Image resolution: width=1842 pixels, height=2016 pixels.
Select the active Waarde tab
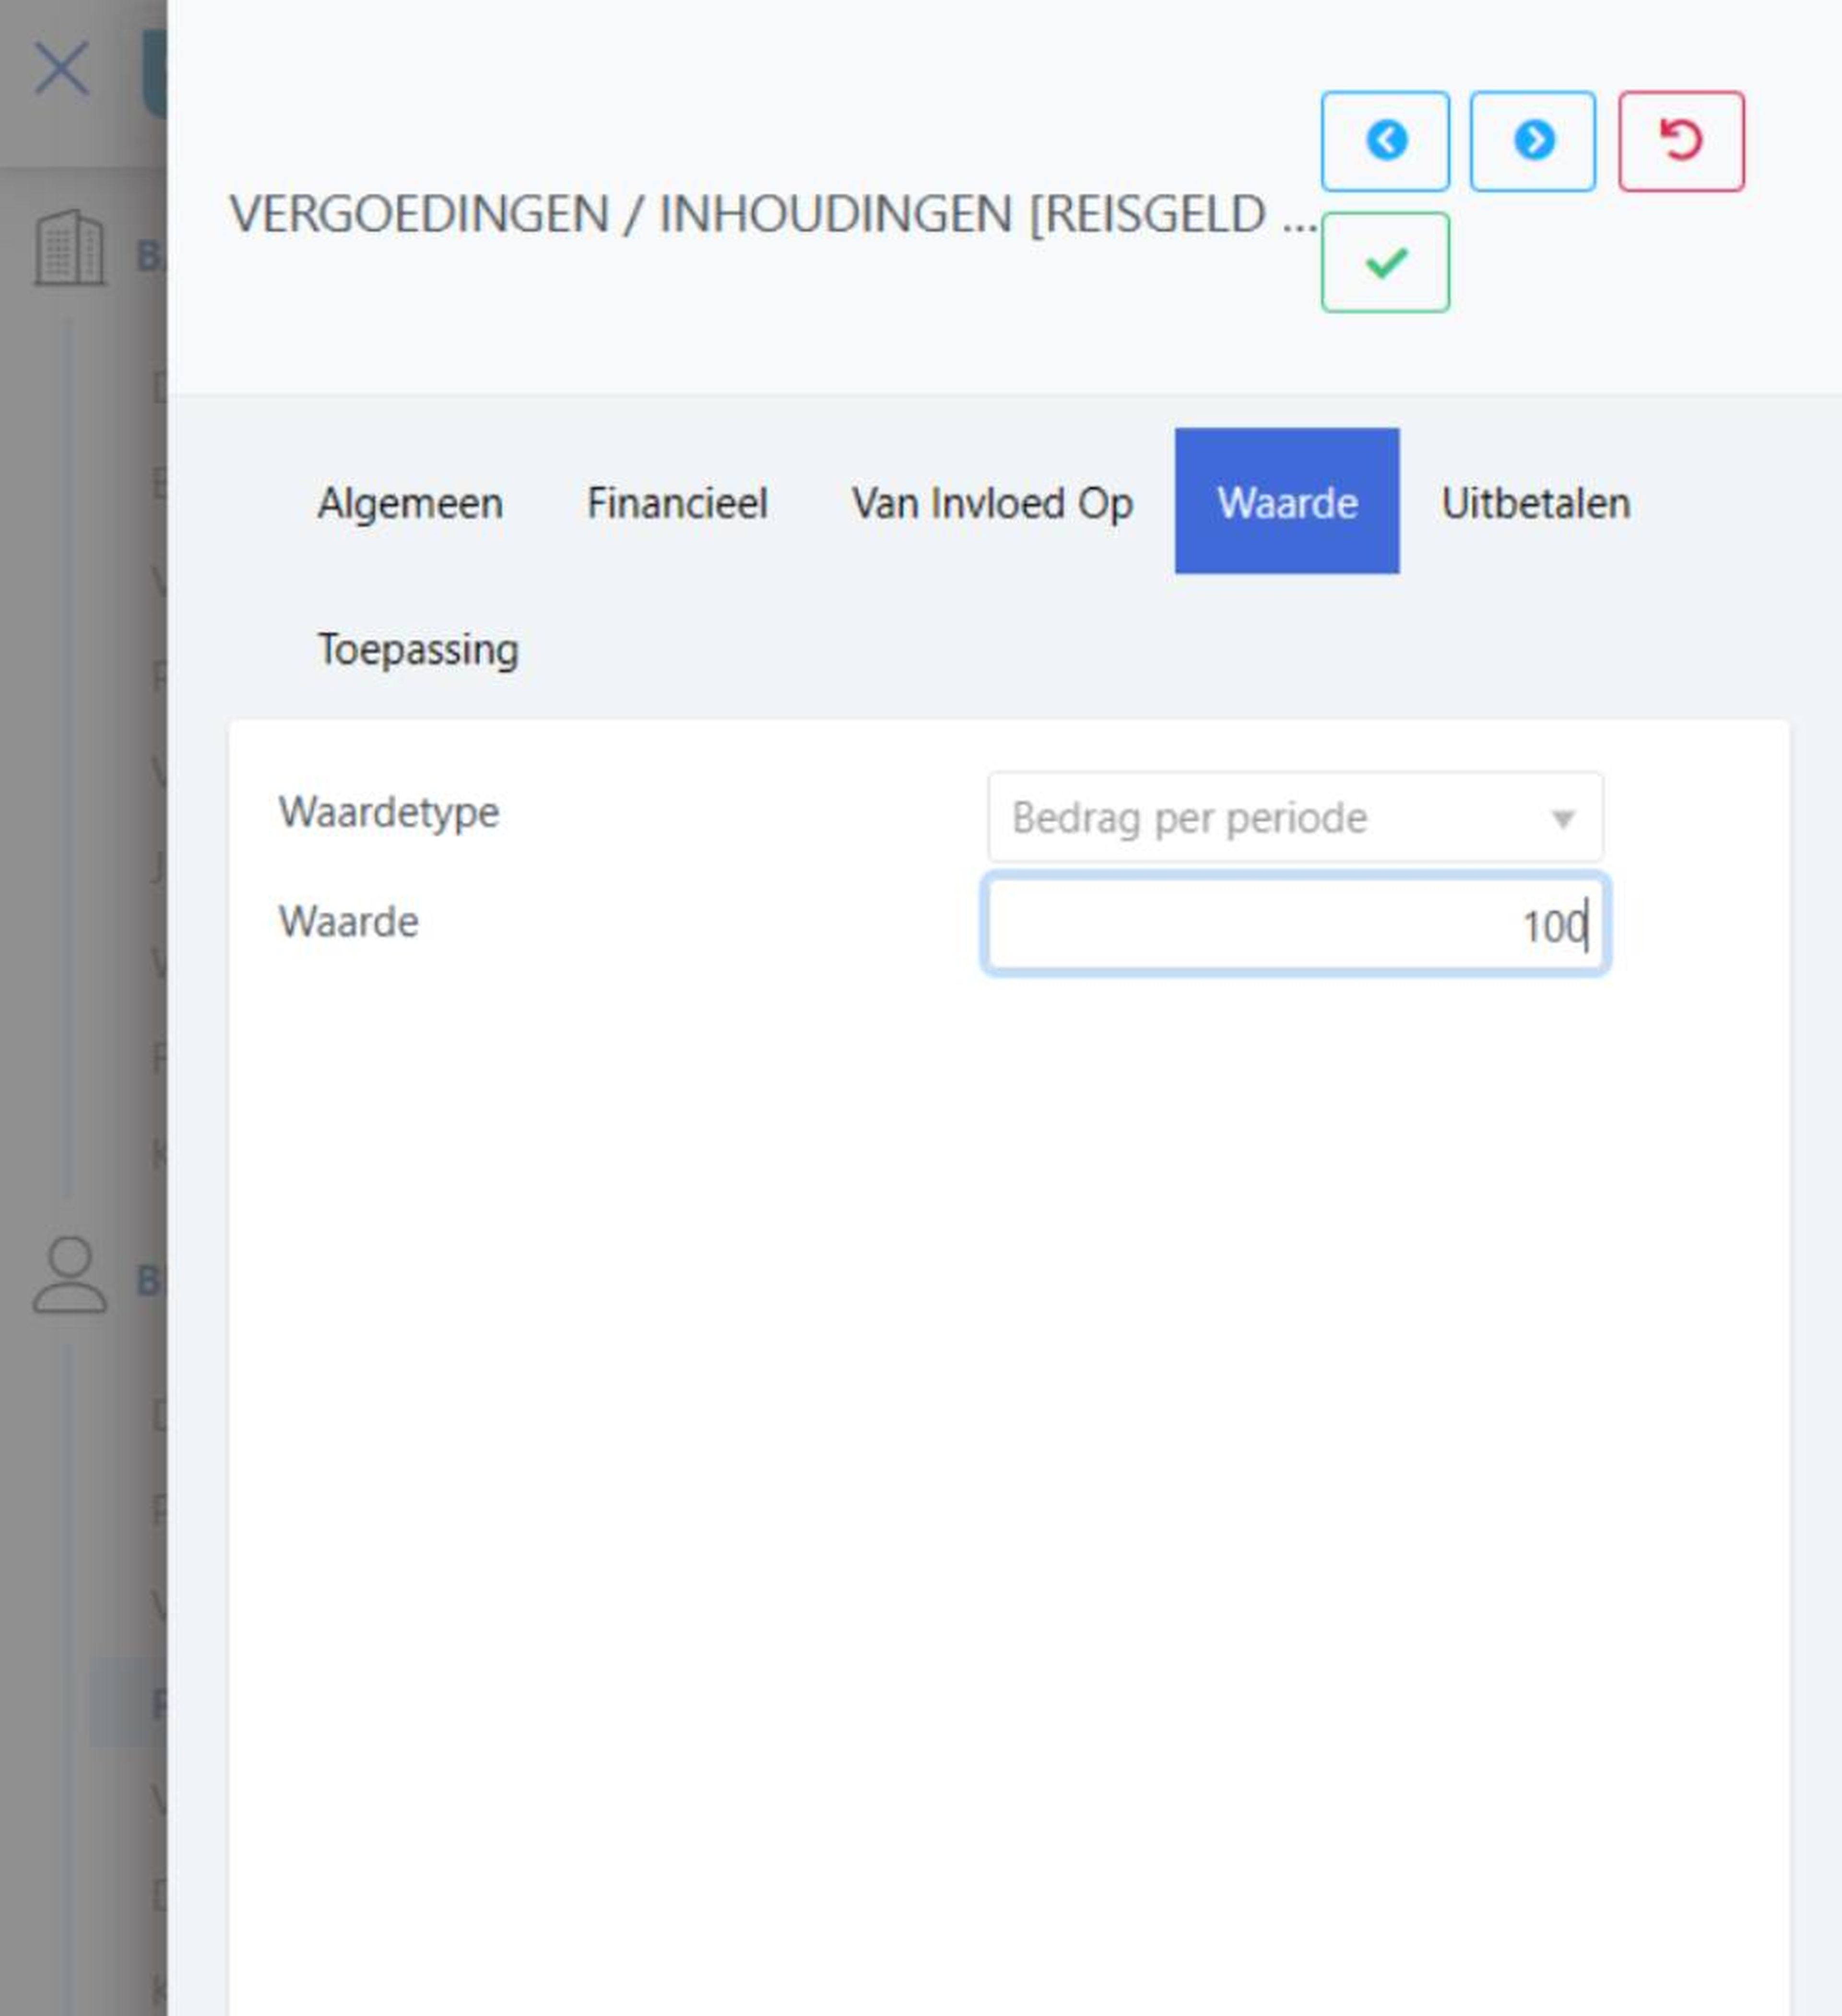click(1287, 502)
